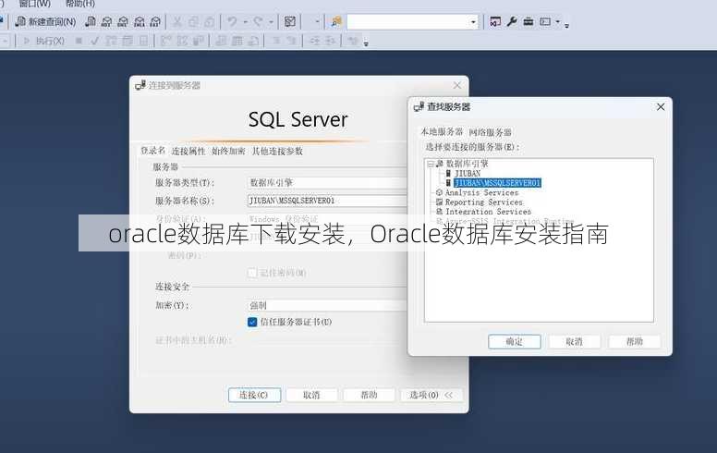This screenshot has height=453, width=717.
Task: Click 确定 in 查找服务器 dialog
Action: (x=515, y=341)
